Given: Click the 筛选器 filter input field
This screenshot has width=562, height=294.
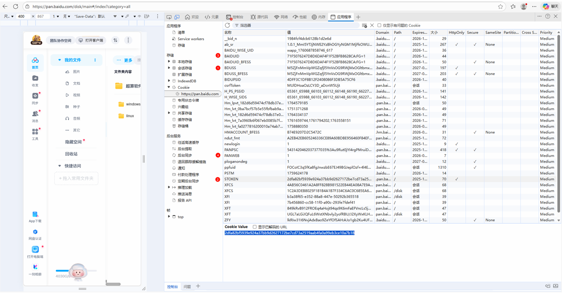Looking at the screenshot, I should pos(298,25).
